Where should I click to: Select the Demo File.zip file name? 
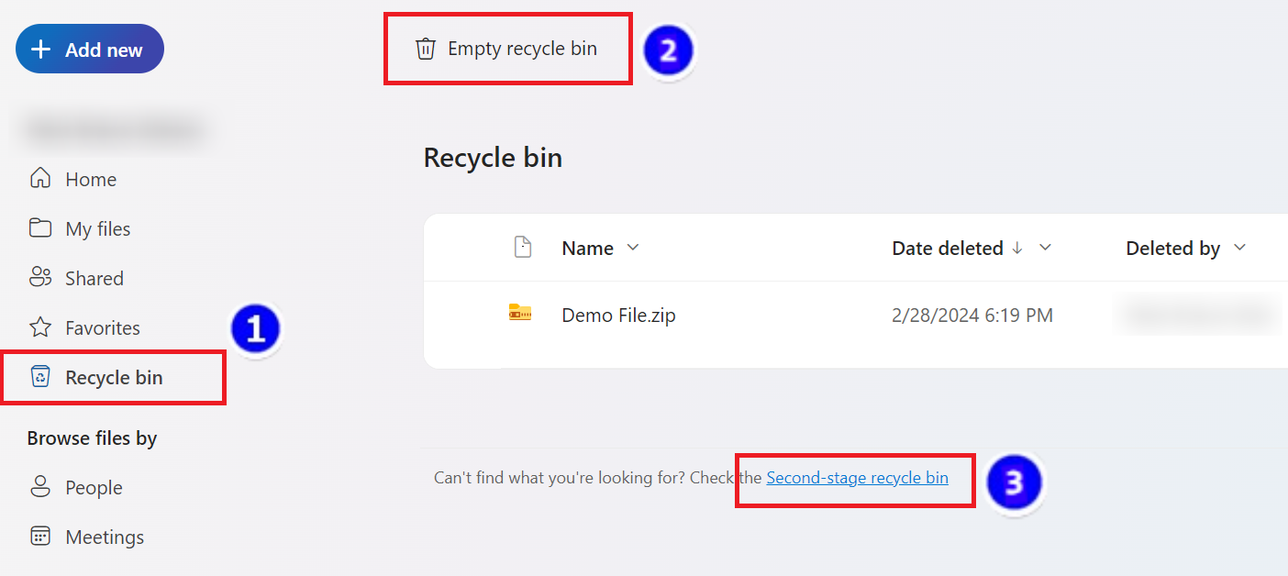[x=618, y=316]
